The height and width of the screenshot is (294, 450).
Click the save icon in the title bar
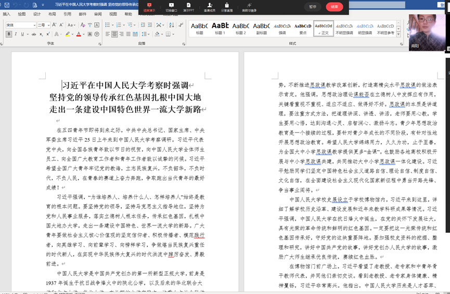pyautogui.click(x=6, y=5)
